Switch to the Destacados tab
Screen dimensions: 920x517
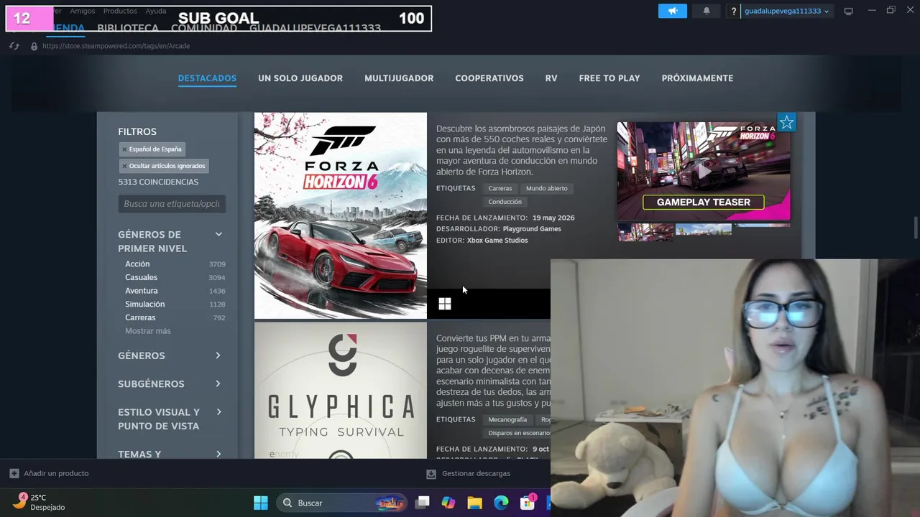(207, 78)
